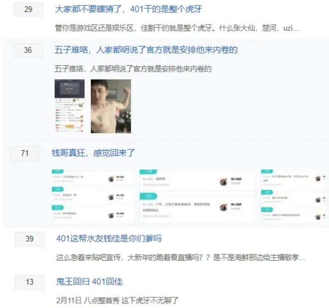Open thread '五子难咯，人家都明说了官方就是安排他来内卷的'

(146, 50)
